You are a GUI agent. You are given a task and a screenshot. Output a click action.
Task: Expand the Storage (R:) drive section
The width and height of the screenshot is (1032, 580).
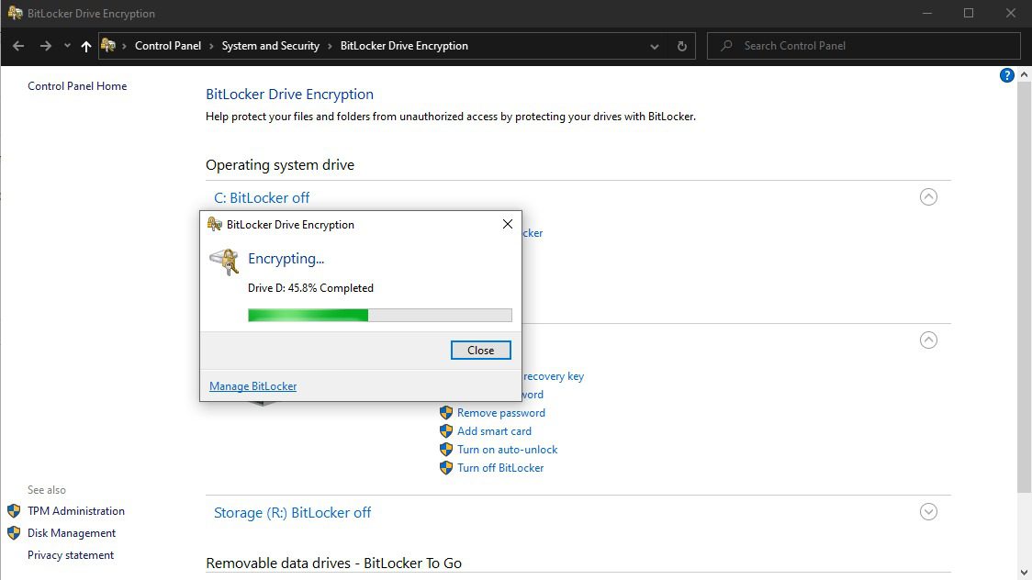tap(928, 512)
